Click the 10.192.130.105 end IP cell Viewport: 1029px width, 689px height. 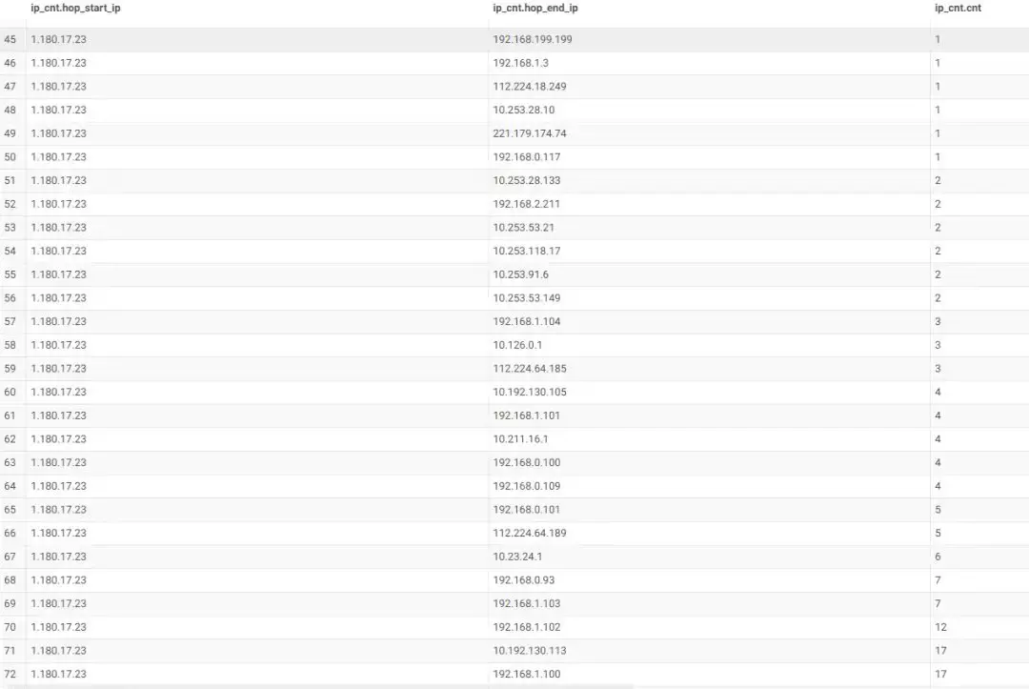pyautogui.click(x=530, y=392)
